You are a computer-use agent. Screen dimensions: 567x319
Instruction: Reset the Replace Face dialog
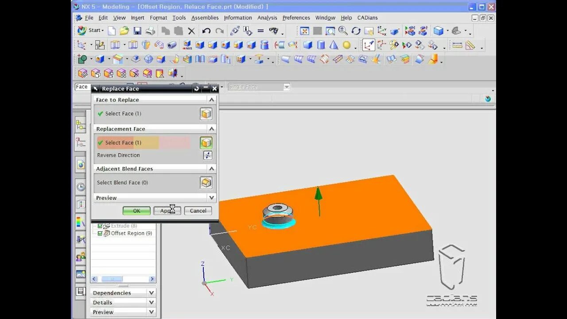pyautogui.click(x=196, y=89)
